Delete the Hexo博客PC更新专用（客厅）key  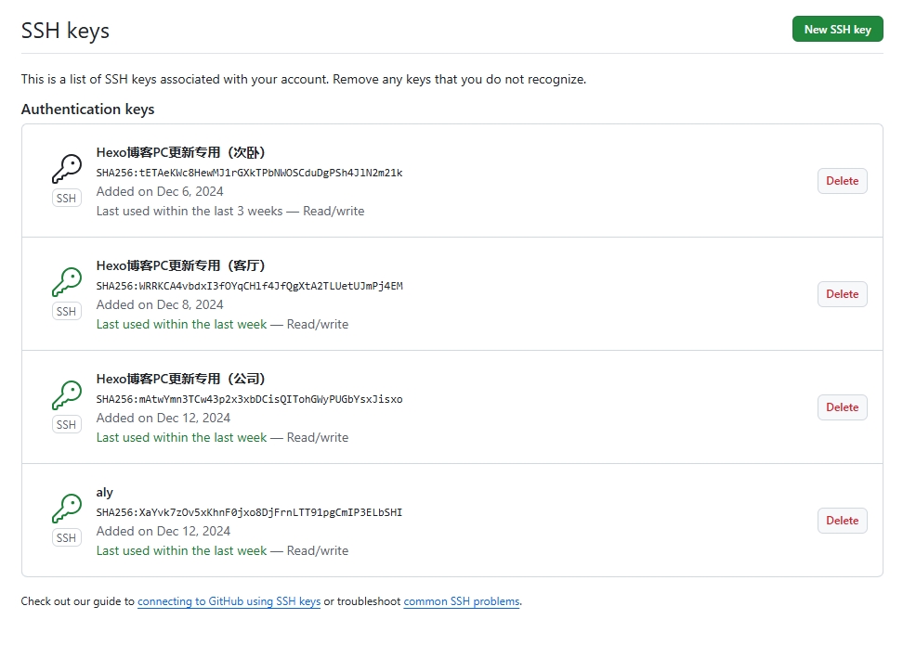(842, 294)
